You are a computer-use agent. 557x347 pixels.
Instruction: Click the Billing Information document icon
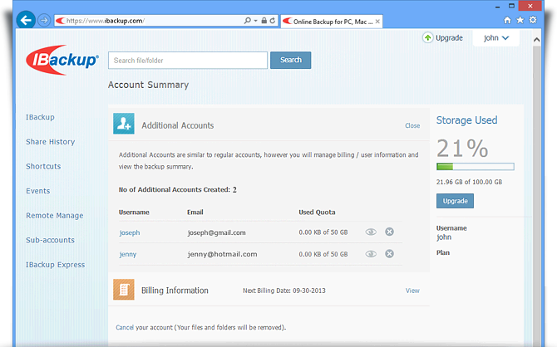(124, 290)
